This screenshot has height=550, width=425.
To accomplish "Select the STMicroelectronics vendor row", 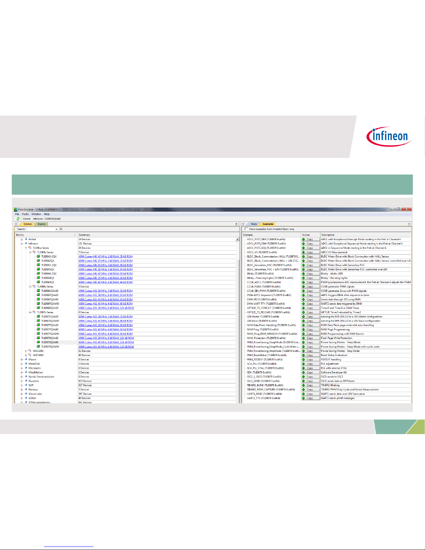I will click(39, 403).
